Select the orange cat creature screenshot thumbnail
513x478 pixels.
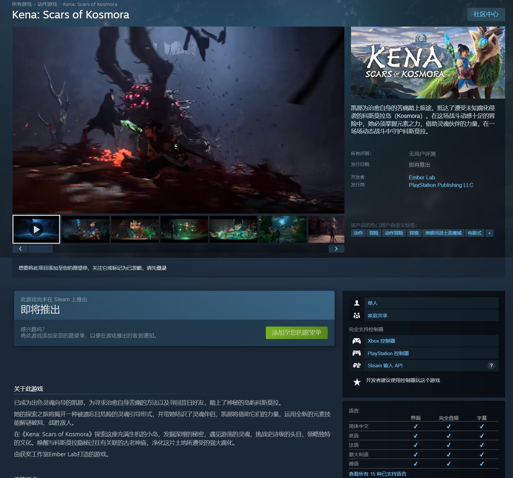135,229
